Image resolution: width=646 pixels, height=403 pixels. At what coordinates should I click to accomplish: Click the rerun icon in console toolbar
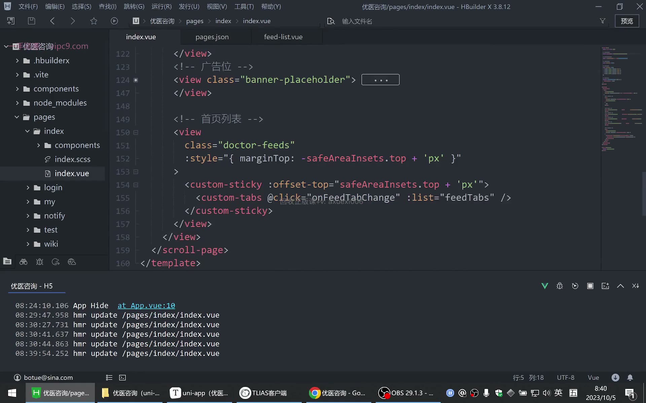575,286
